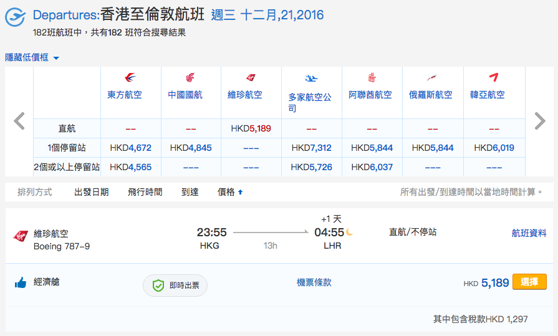The image size is (558, 336).
Task: Sort results by 到達 time
Action: click(190, 192)
